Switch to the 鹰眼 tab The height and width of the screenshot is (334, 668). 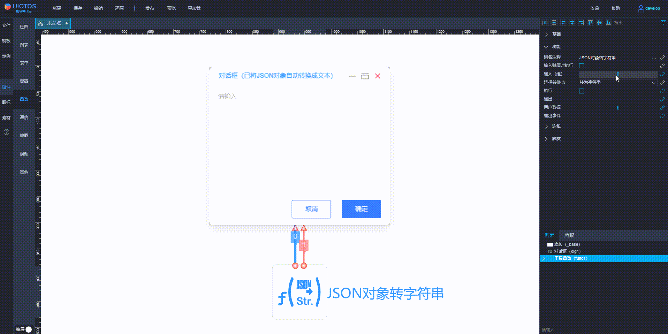[x=569, y=235]
